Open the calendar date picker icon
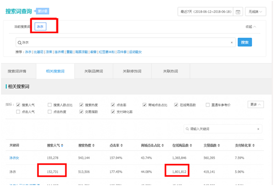This screenshot has width=274, height=186. 238,12
